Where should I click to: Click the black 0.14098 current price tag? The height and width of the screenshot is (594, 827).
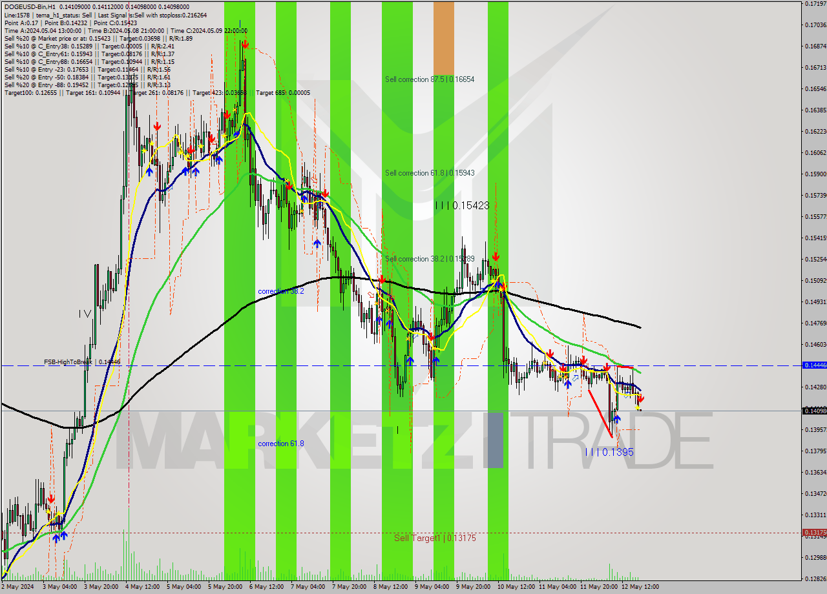[814, 411]
